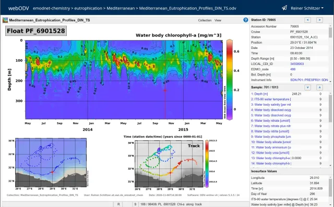Select variable 1: Depth [m]
The image size is (334, 207).
259,94
